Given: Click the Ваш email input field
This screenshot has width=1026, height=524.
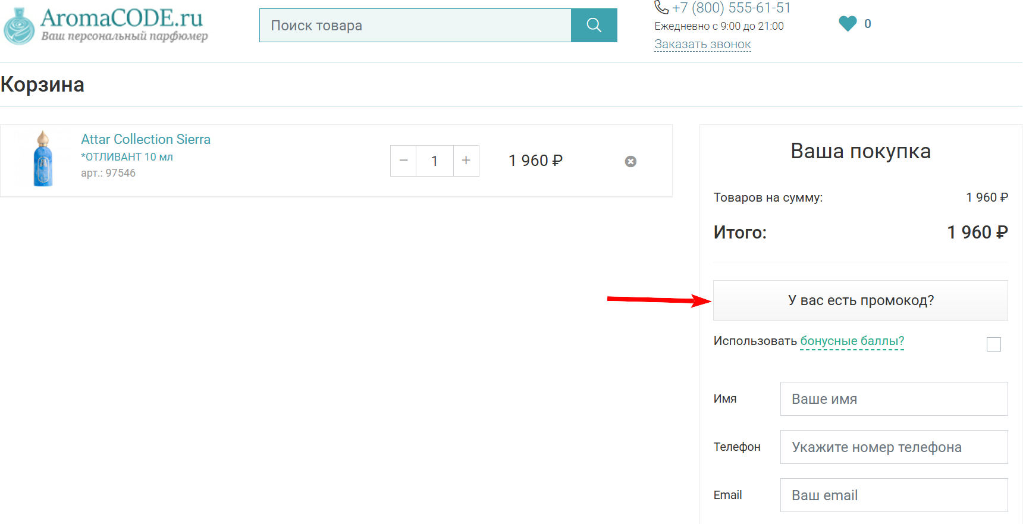Looking at the screenshot, I should [x=894, y=495].
